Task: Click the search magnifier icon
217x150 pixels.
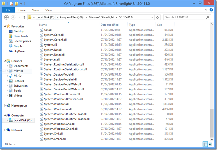Action: pos(208,17)
